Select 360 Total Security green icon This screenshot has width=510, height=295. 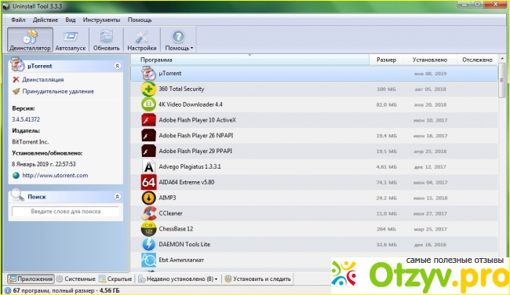coord(148,89)
